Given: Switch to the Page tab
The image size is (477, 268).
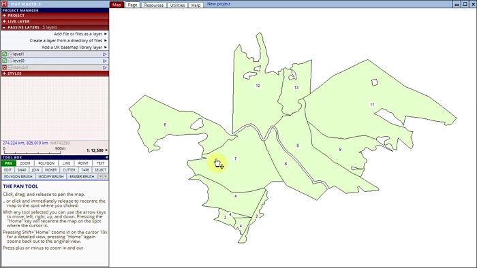Looking at the screenshot, I should click(132, 5).
